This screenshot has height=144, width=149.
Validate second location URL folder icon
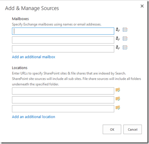(118, 99)
